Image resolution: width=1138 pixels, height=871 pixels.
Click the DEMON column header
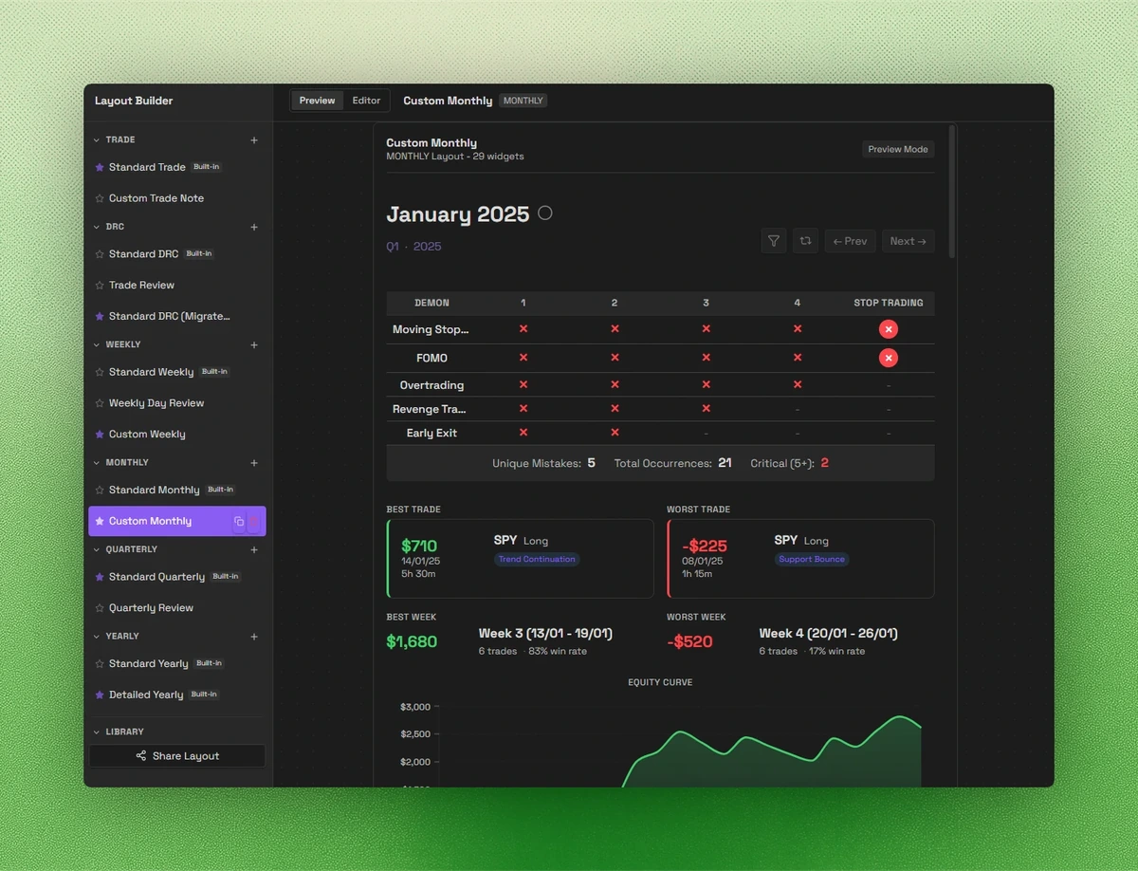tap(431, 303)
